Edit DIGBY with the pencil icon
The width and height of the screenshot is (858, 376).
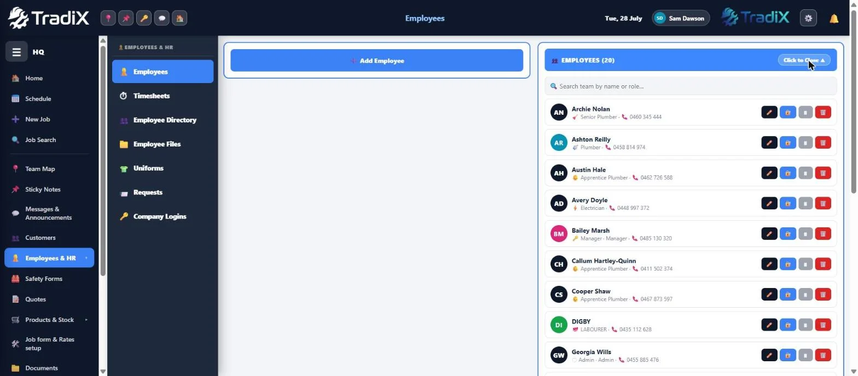(x=769, y=325)
